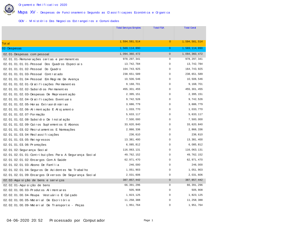Click "02.02-Aquisição de bens e serviços" section row
297x230 pixels.
click(34, 180)
